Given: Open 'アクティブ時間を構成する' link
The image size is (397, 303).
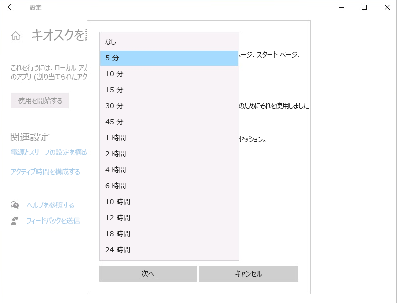Looking at the screenshot, I should [45, 172].
